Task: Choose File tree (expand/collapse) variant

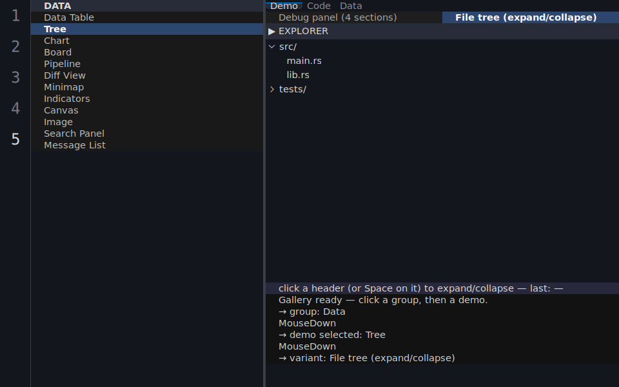Action: pyautogui.click(x=526, y=17)
